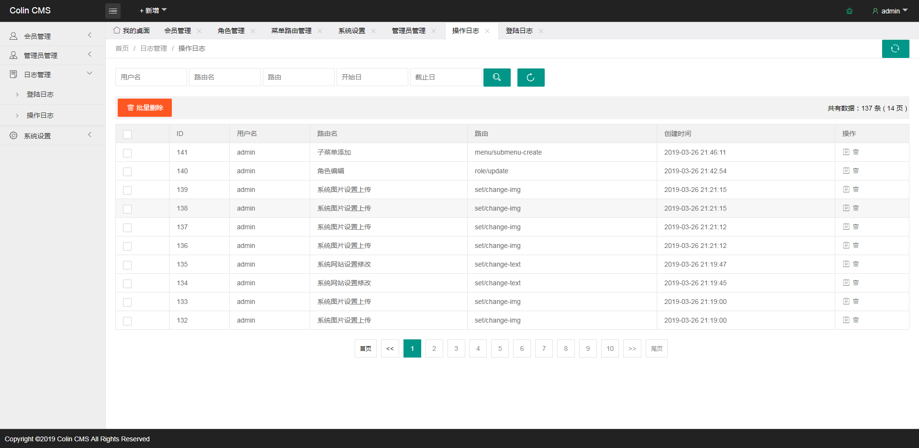Check the checkbox for row ID 140

click(127, 172)
